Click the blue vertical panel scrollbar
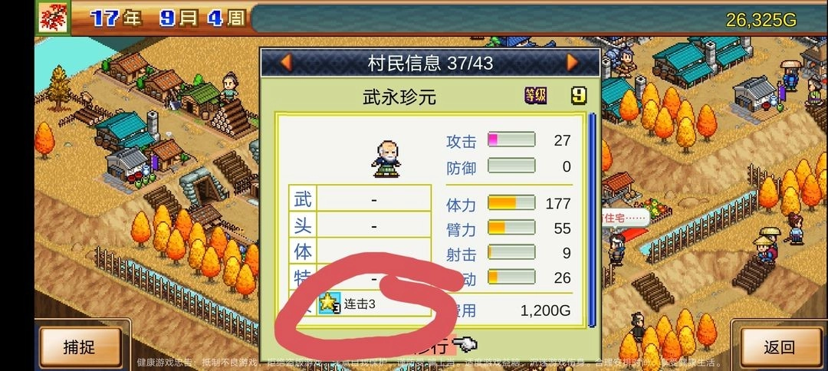 592,220
